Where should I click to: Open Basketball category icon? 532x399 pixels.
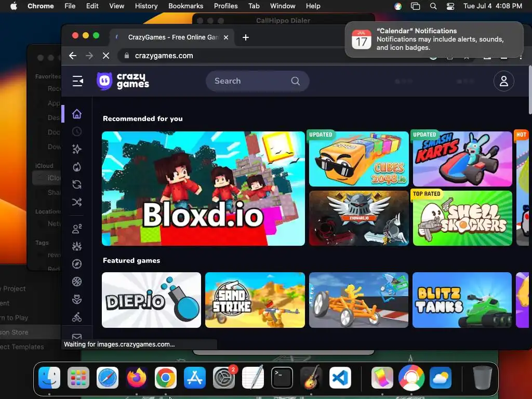[x=77, y=282]
